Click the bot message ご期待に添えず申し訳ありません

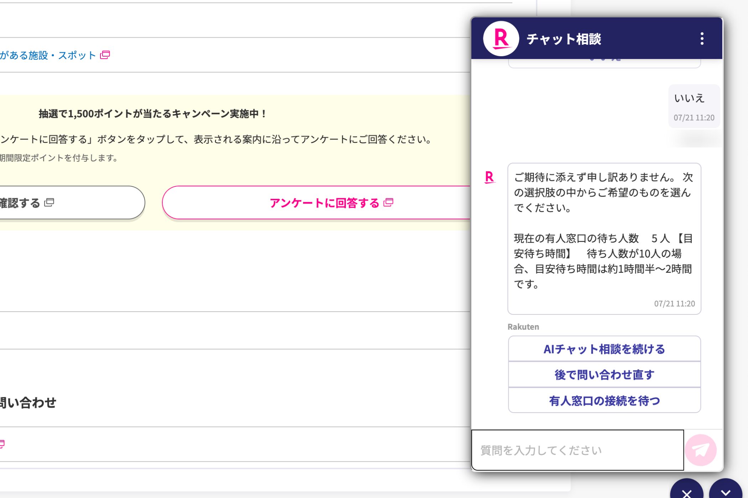[x=604, y=239]
